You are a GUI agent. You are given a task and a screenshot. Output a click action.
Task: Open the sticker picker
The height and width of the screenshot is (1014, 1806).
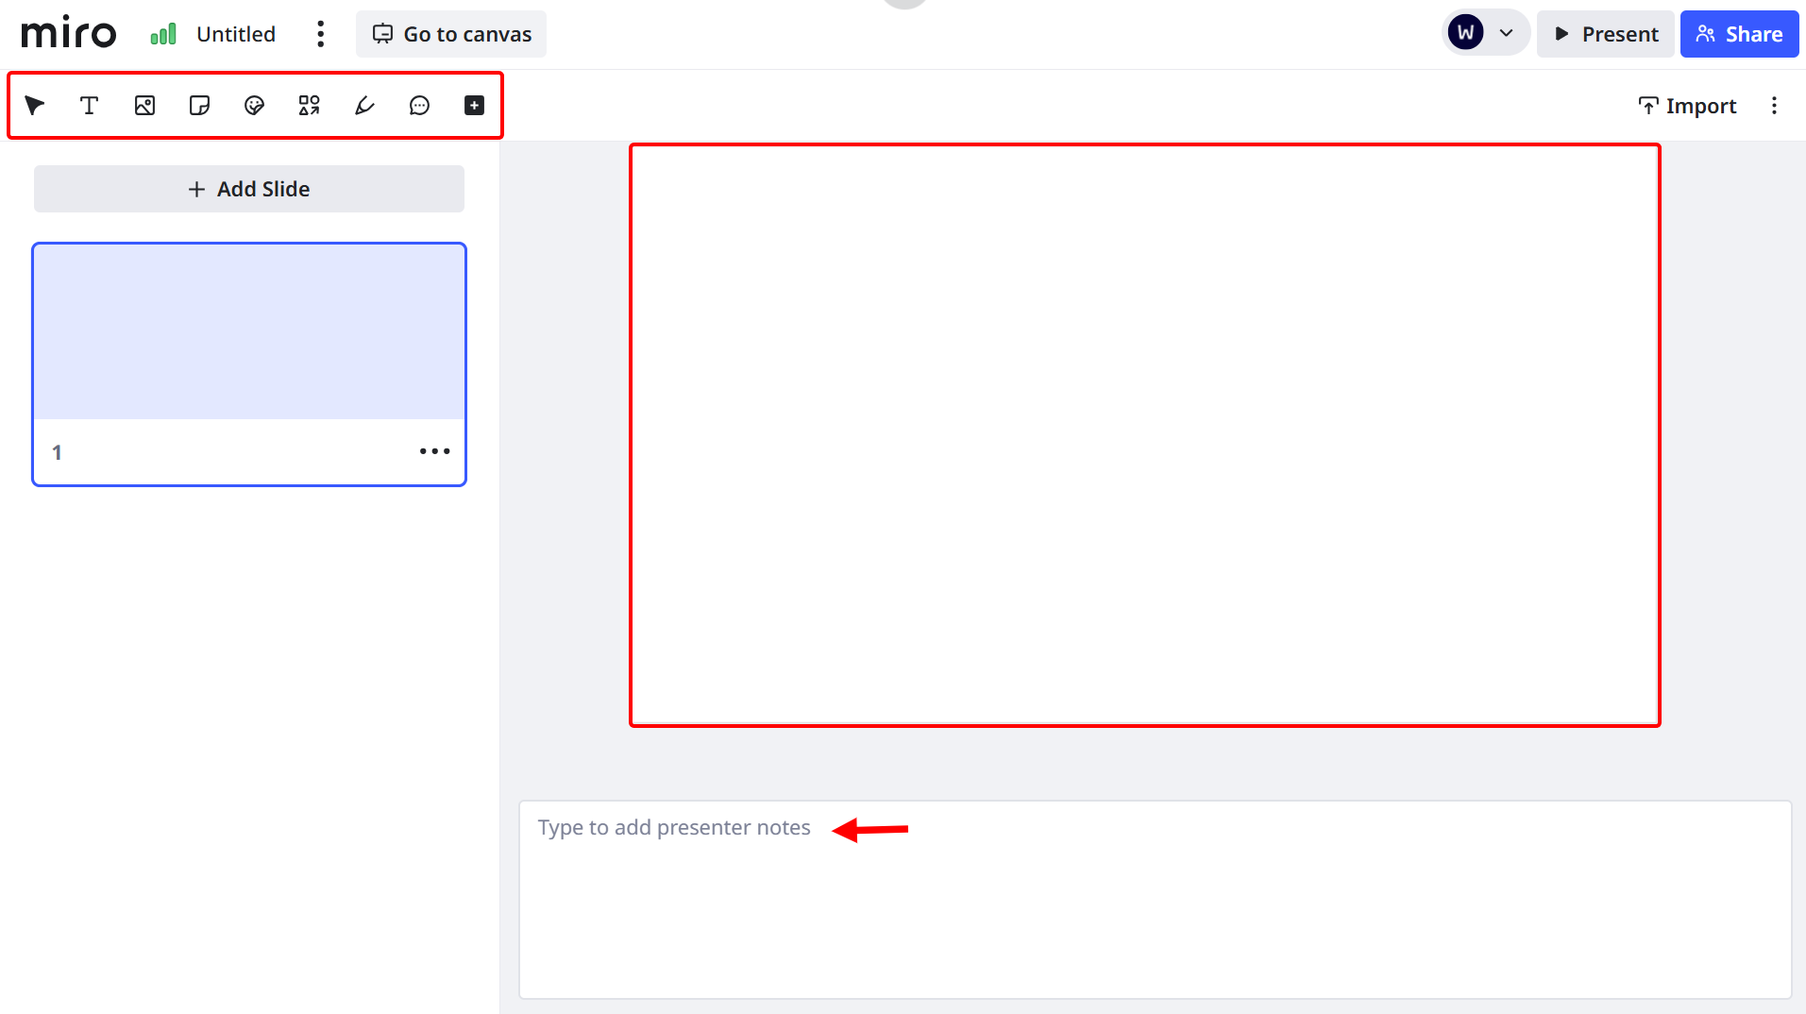click(253, 105)
